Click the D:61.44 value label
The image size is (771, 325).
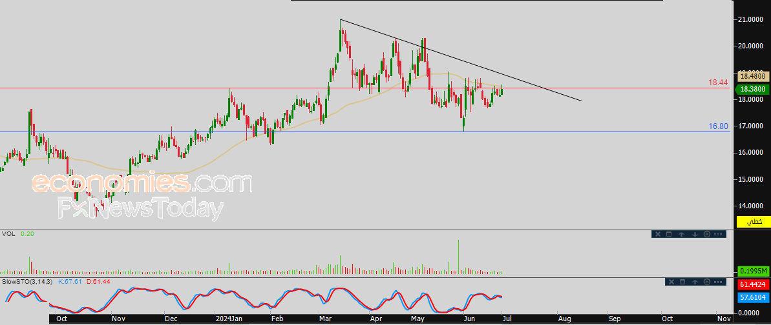(x=98, y=282)
